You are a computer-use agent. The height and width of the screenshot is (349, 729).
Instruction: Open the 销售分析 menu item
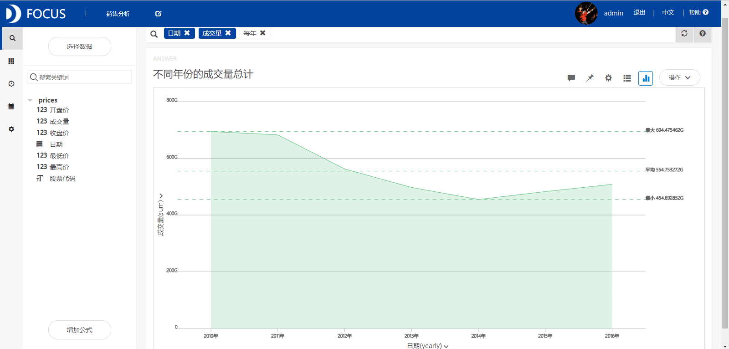[x=118, y=14]
